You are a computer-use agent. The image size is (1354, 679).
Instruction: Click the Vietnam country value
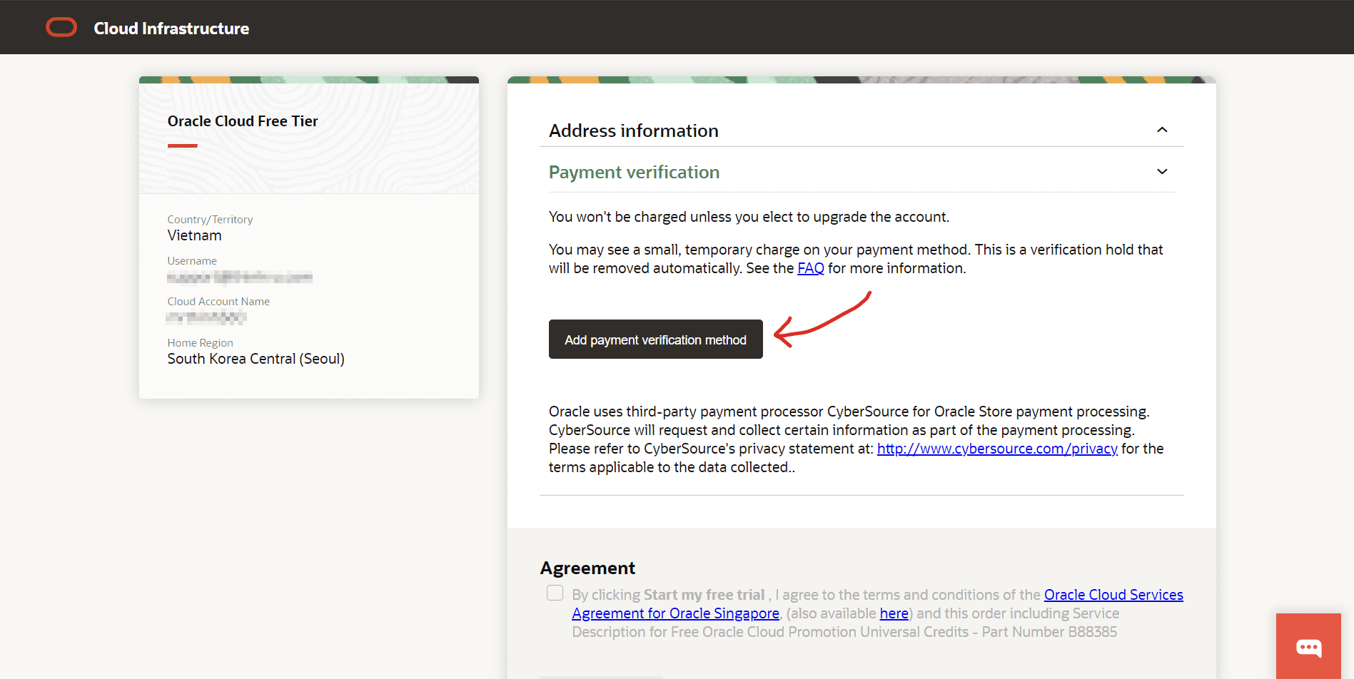coord(194,235)
